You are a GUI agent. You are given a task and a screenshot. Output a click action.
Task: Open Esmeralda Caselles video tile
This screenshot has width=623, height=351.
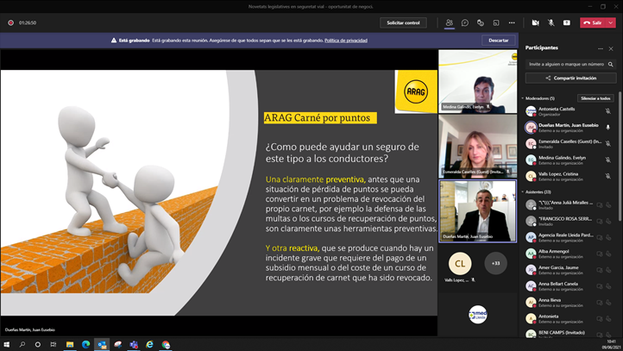(x=477, y=147)
